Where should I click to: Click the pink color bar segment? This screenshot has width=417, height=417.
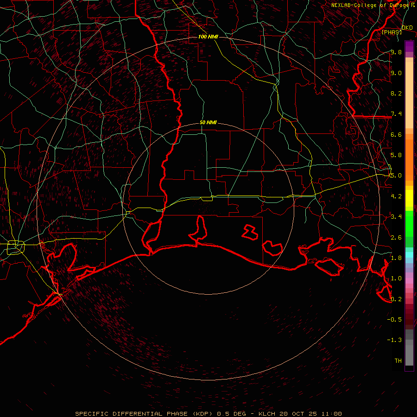pos(409,281)
